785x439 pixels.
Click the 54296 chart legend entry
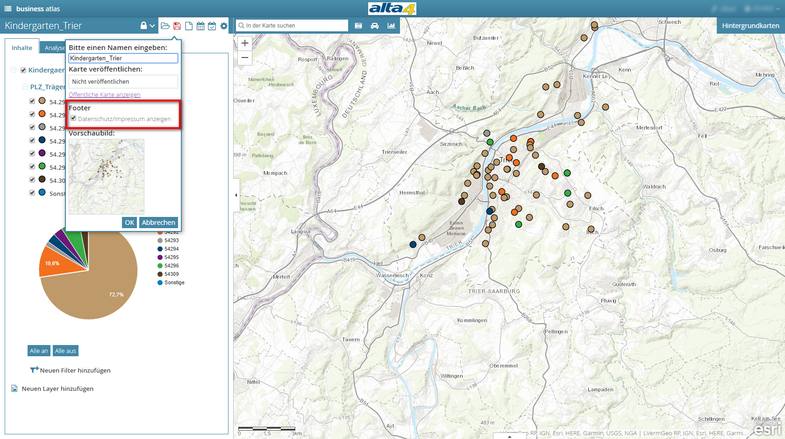coord(168,266)
